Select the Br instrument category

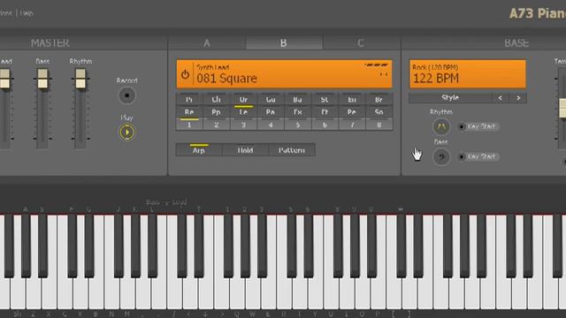pos(379,100)
